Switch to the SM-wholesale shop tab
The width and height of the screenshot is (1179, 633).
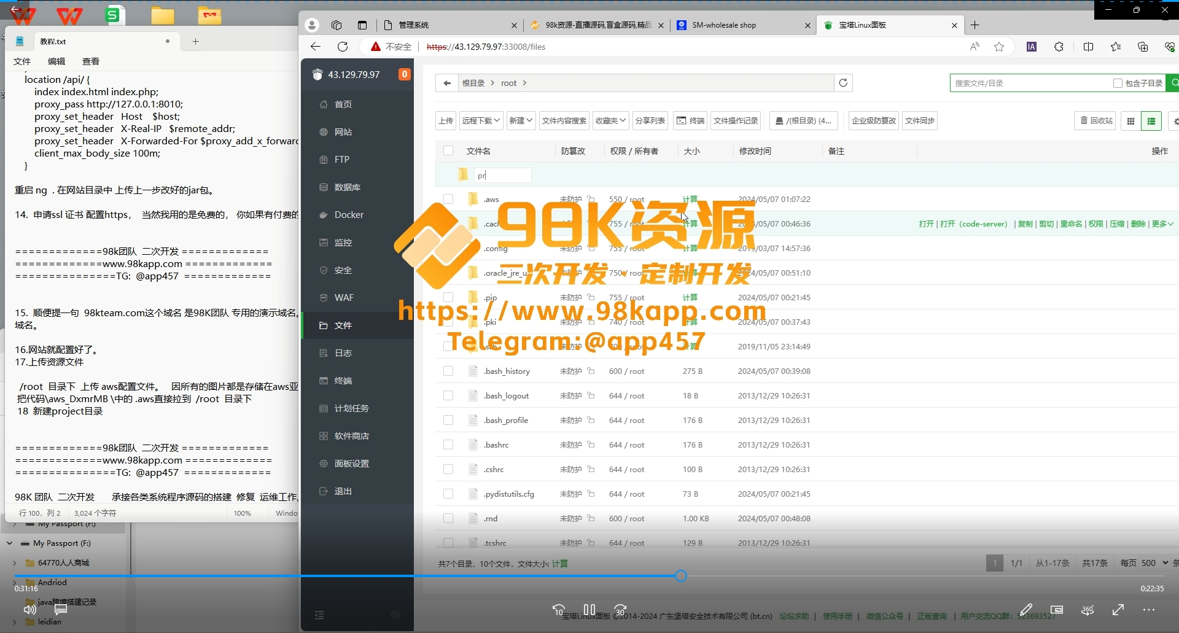pos(744,25)
